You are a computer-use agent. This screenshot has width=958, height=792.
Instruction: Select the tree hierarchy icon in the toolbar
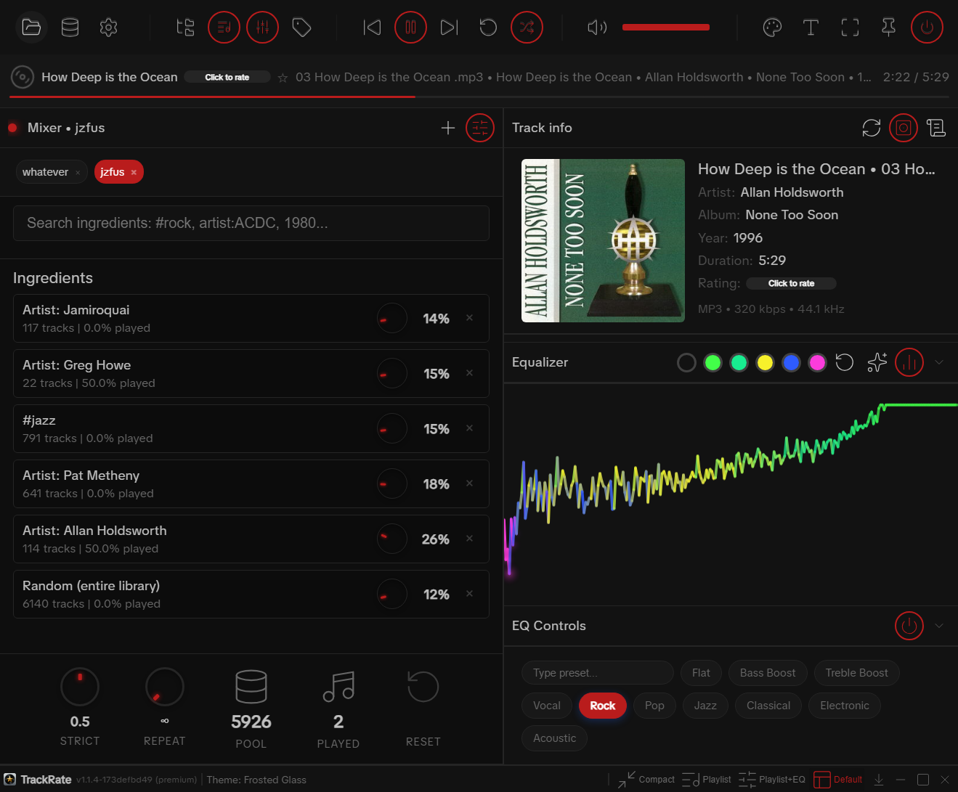pos(185,27)
